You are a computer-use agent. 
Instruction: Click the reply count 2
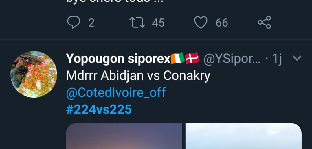pos(91,23)
